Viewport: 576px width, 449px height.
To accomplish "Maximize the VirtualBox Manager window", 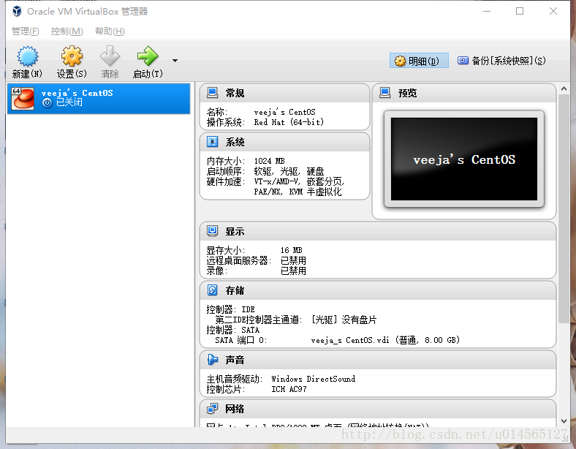I will (x=520, y=12).
